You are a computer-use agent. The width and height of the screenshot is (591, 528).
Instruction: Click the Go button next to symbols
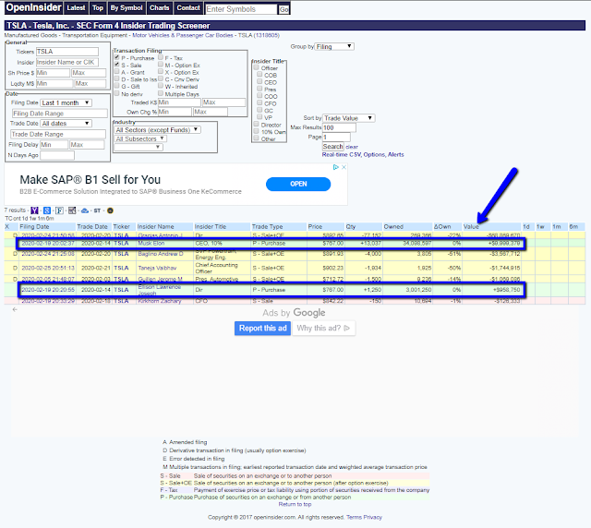click(x=283, y=9)
